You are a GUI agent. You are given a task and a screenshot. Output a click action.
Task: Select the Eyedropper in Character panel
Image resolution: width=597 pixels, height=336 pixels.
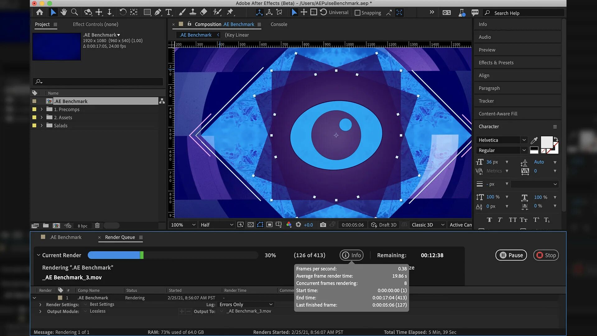[x=534, y=140]
